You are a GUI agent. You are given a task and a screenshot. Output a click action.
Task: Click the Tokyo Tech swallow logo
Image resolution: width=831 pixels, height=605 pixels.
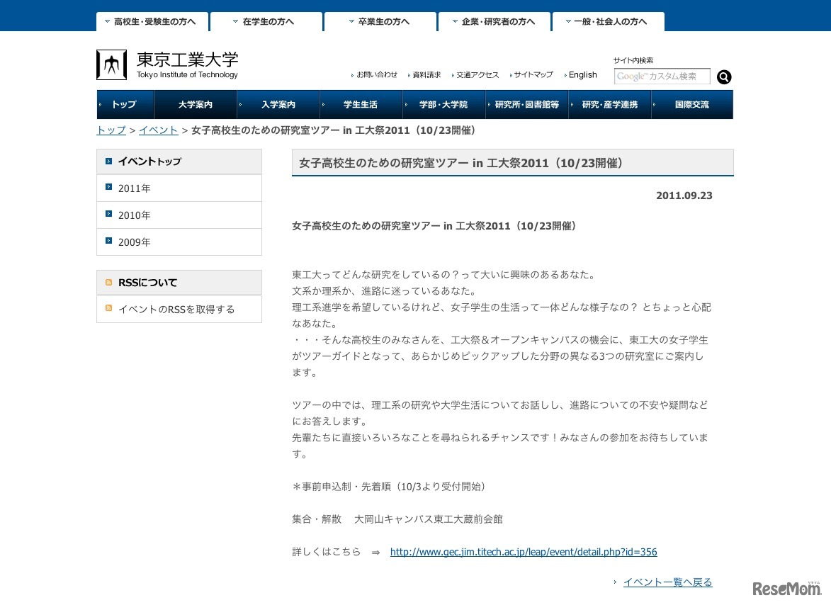pyautogui.click(x=111, y=64)
